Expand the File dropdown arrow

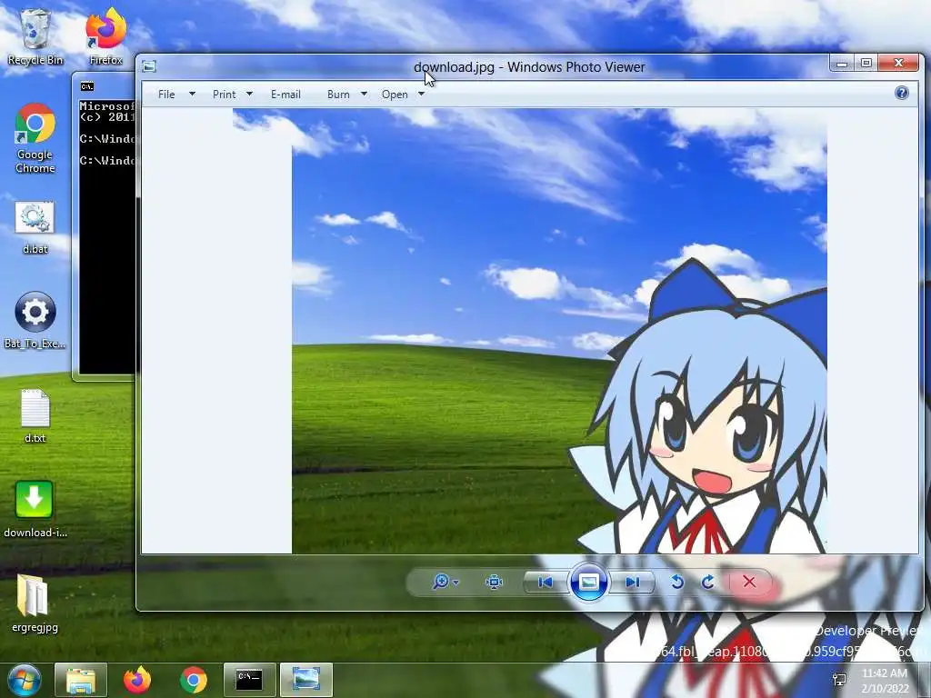coord(192,94)
